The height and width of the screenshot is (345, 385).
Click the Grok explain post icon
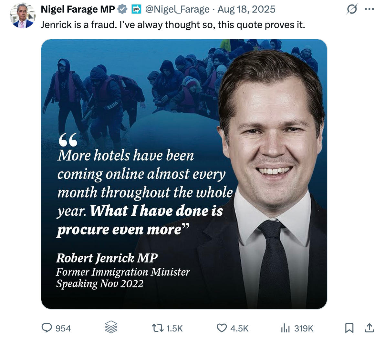(x=351, y=10)
